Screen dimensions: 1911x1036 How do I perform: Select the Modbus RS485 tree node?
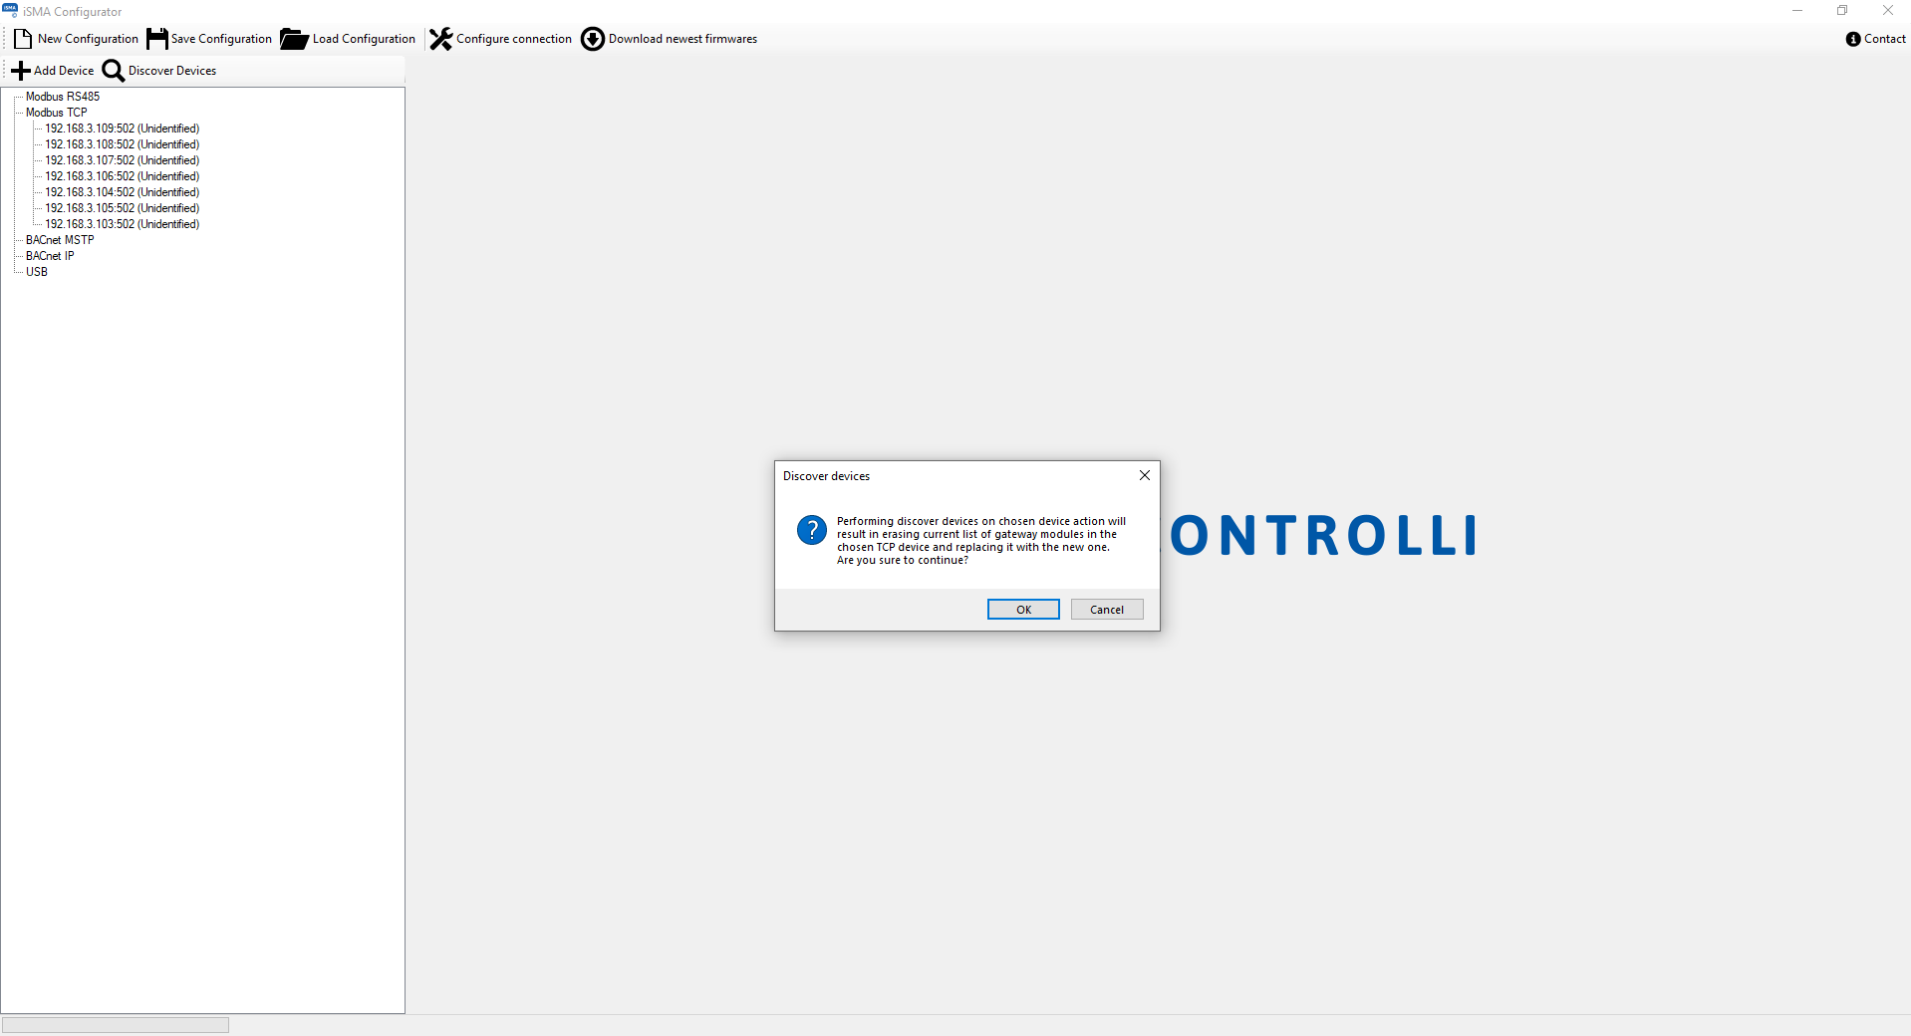(x=63, y=97)
